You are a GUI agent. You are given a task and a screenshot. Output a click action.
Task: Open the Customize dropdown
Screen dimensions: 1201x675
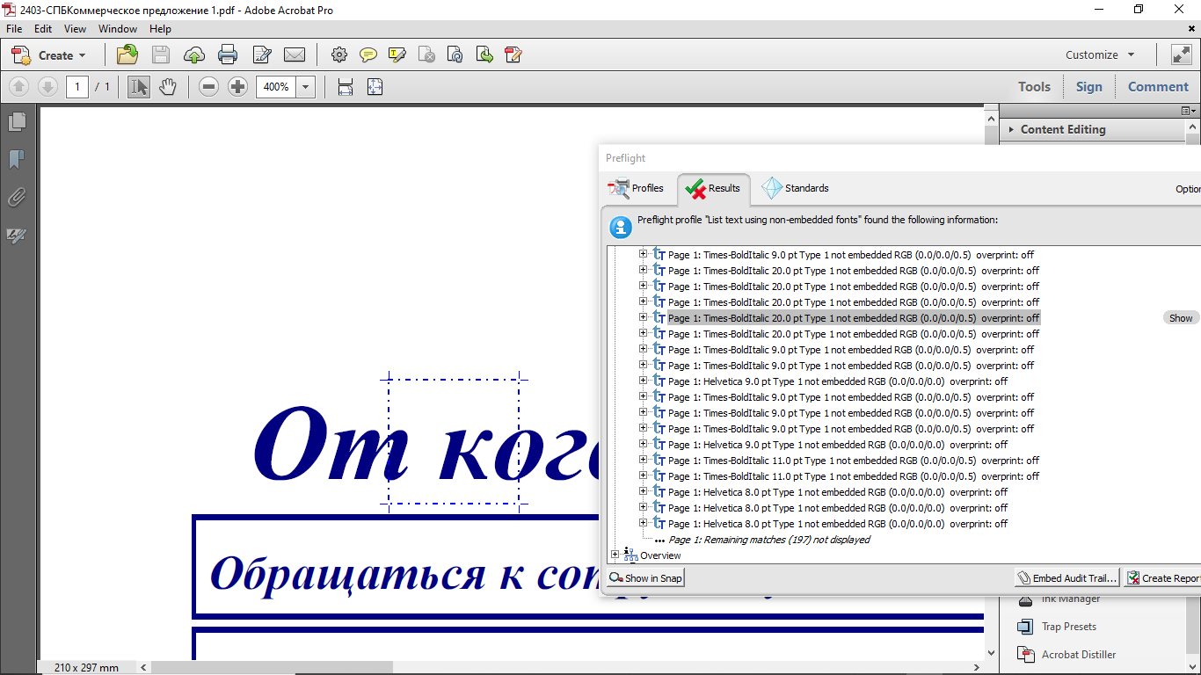[1099, 54]
